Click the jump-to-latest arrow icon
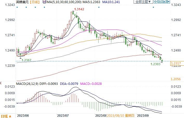The height and width of the screenshot is (118, 184). click(x=168, y=2)
